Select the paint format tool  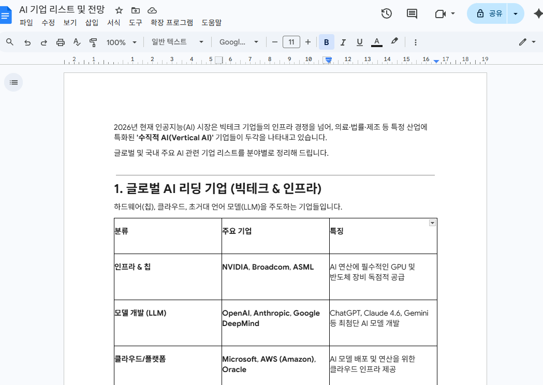coord(93,42)
